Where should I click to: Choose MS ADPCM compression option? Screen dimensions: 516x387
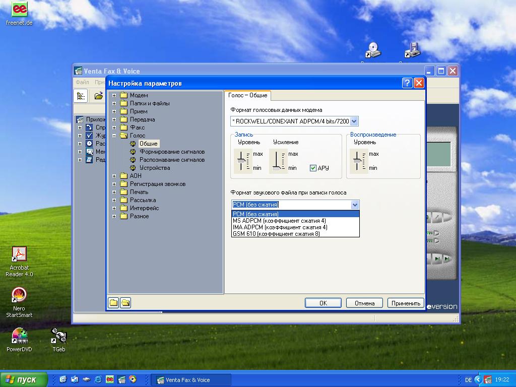(295, 221)
